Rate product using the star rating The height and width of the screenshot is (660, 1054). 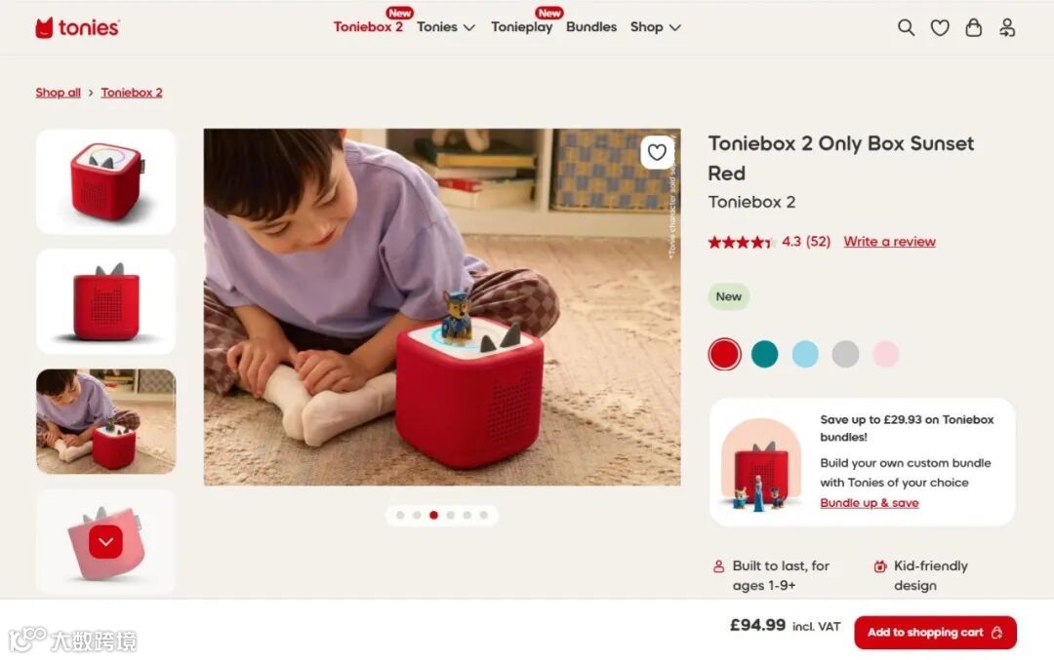(x=739, y=242)
